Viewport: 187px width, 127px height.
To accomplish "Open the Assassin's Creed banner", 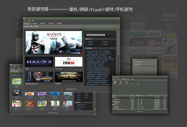I will (x=54, y=42).
